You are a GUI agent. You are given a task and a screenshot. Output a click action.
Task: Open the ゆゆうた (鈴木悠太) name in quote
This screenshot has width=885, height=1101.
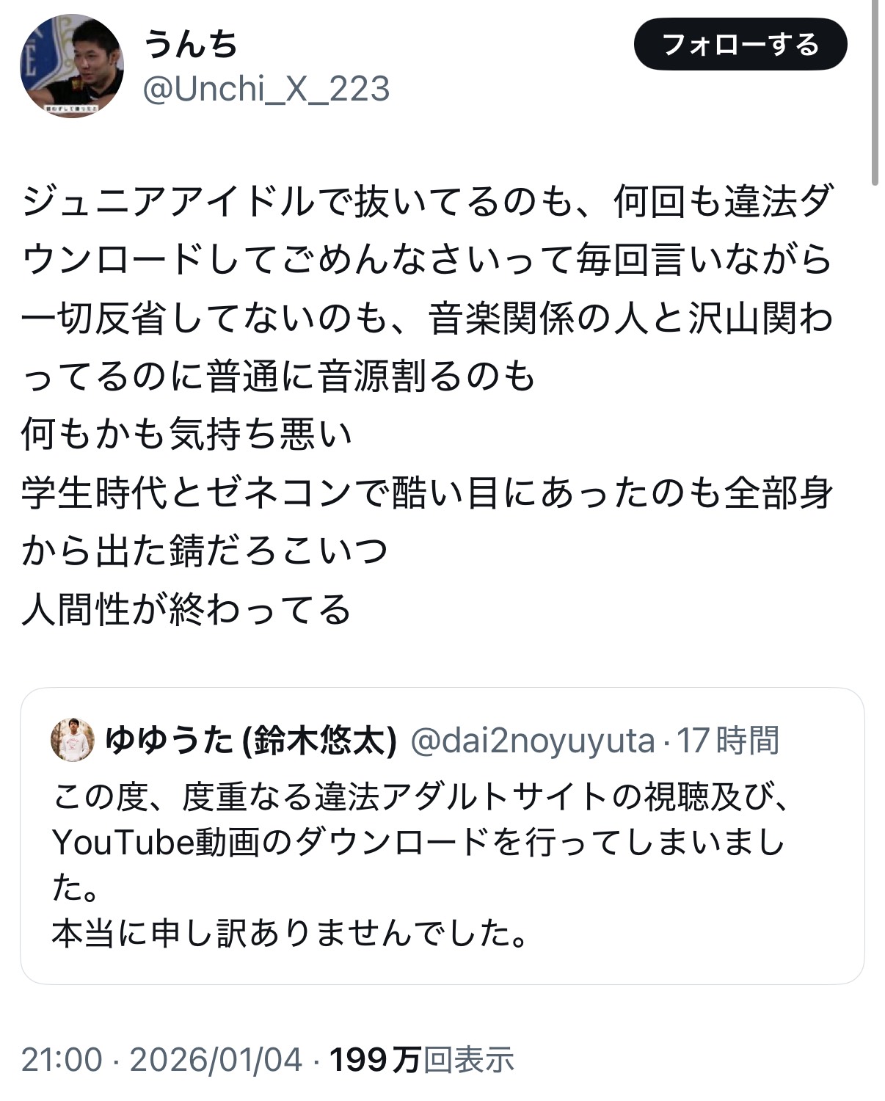251,740
